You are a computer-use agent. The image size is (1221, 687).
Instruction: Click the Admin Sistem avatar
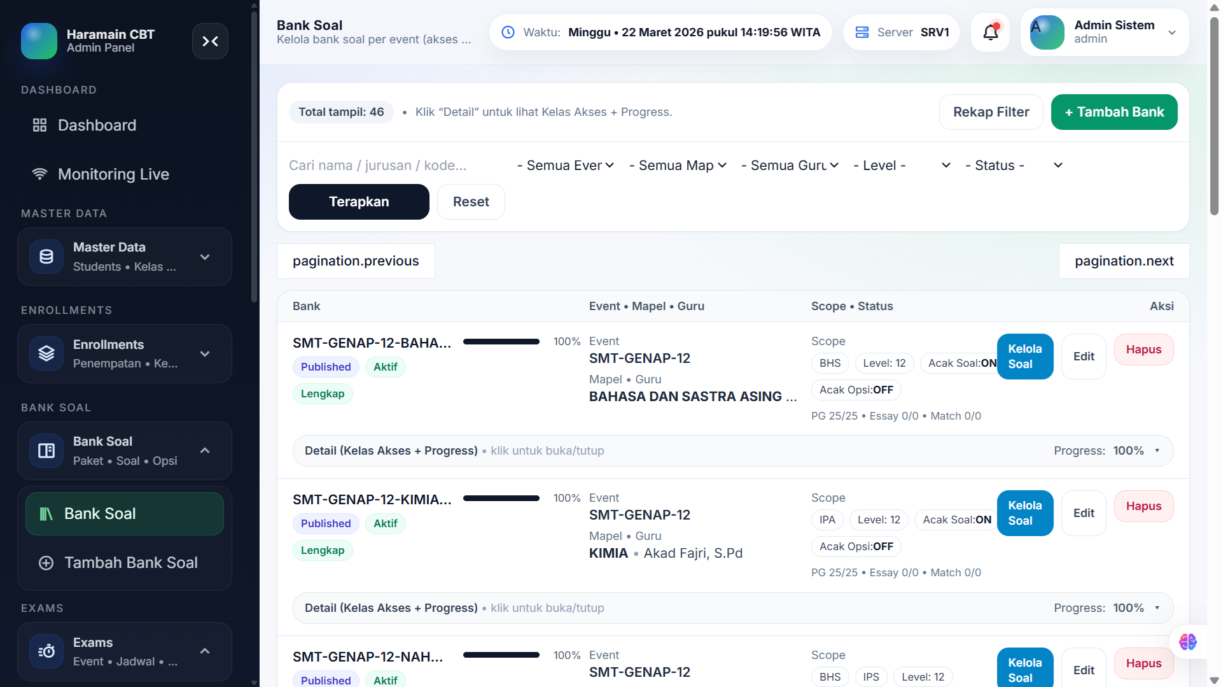click(1047, 32)
